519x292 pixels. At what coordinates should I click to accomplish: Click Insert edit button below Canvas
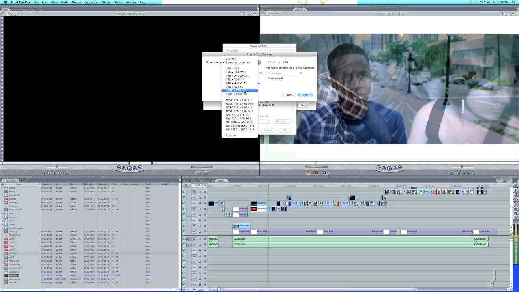308,173
